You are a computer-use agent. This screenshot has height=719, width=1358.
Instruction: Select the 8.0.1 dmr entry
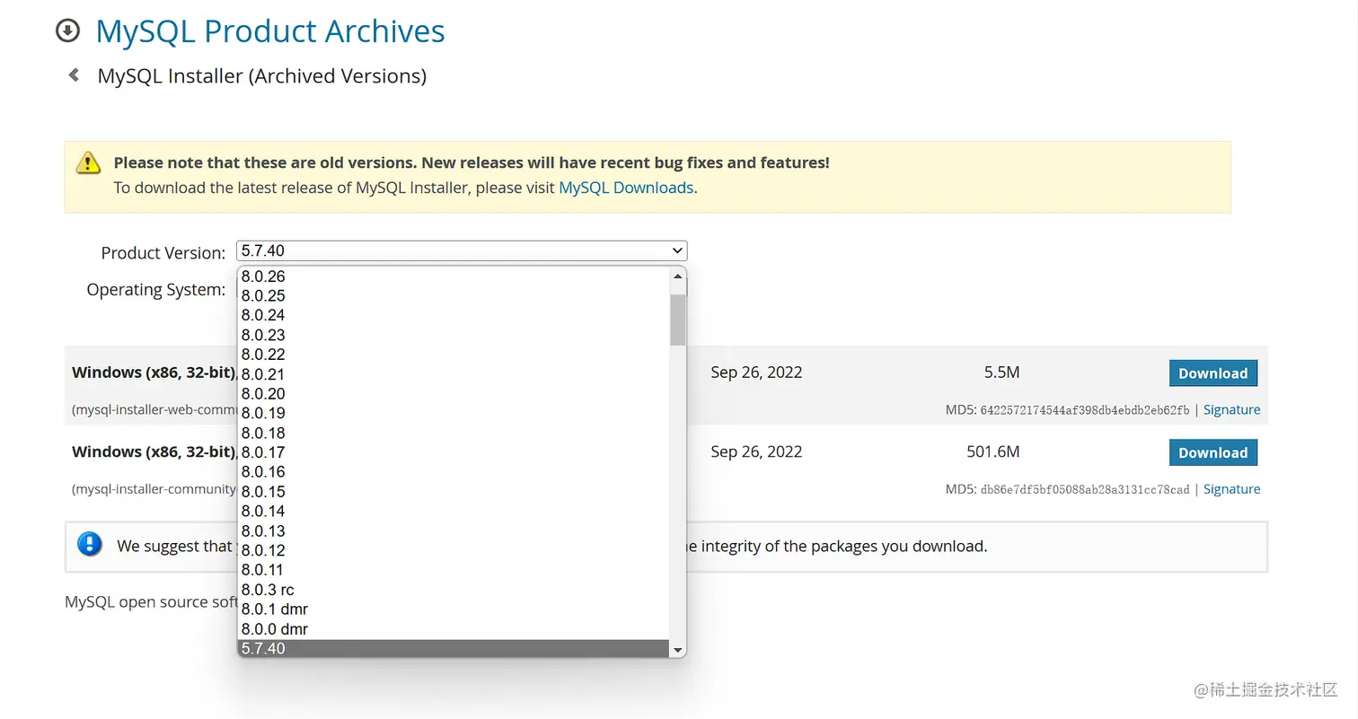pos(454,609)
